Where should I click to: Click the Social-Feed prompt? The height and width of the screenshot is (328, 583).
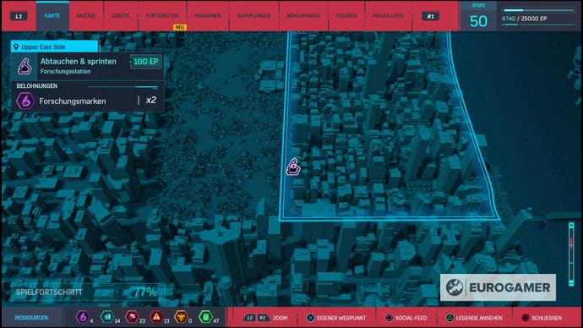pyautogui.click(x=406, y=318)
